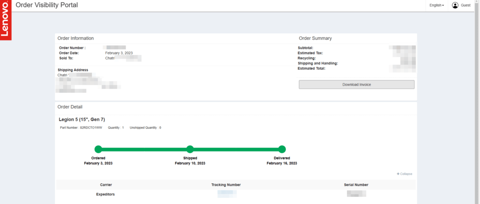Image resolution: width=480 pixels, height=204 pixels.
Task: Click the Order Detail heading
Action: pyautogui.click(x=70, y=107)
